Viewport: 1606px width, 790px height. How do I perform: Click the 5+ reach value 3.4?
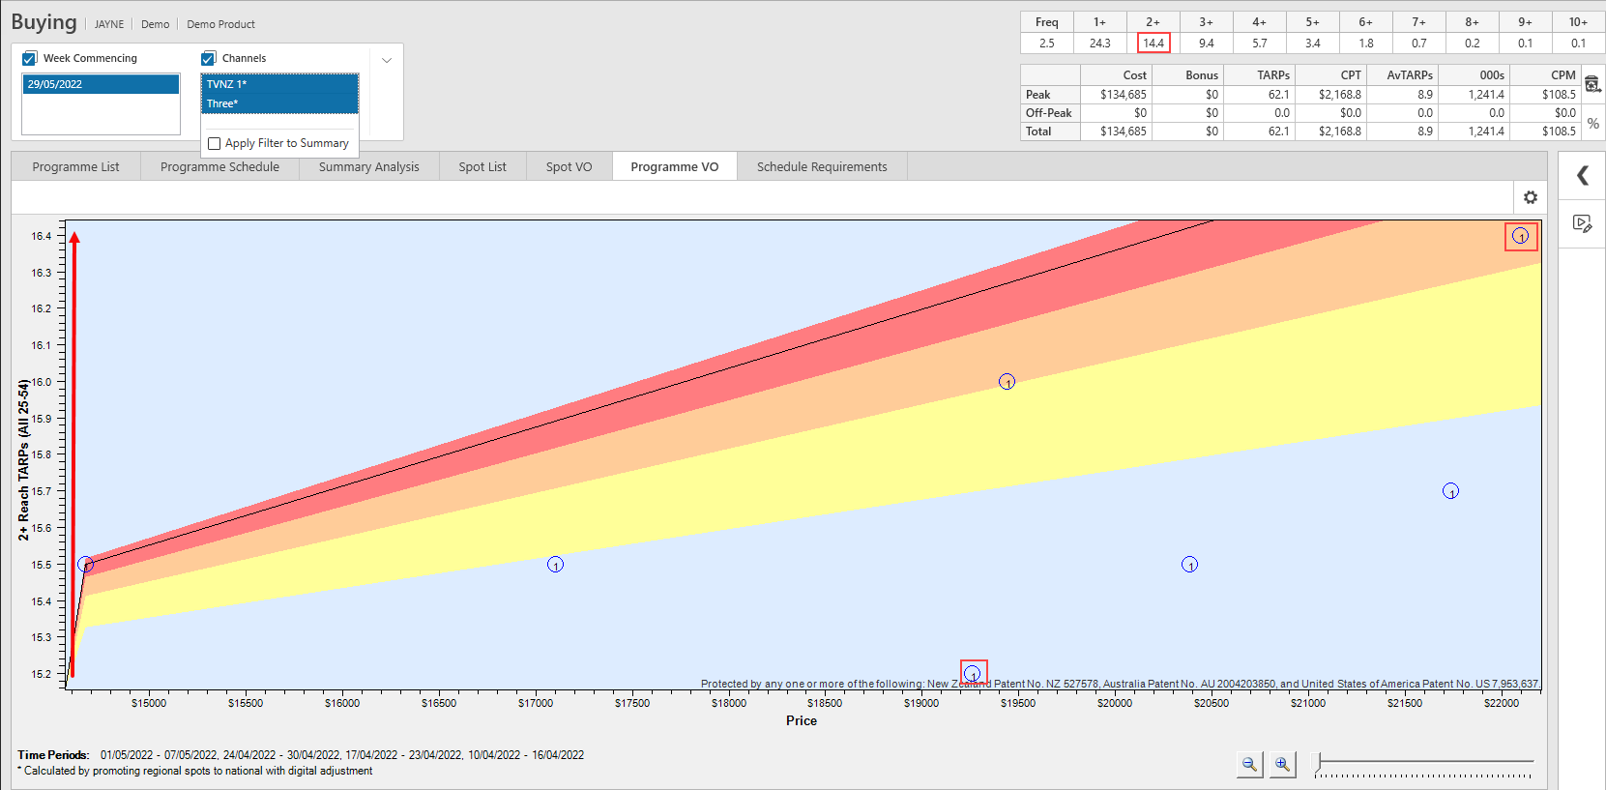point(1312,43)
